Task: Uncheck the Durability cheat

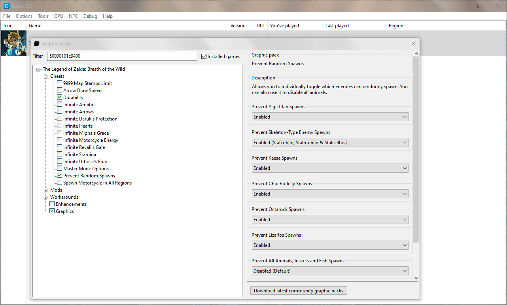Action: click(x=59, y=98)
